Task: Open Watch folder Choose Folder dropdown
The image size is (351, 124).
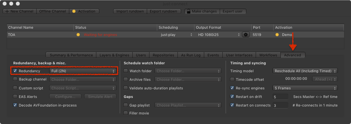Action: (188, 71)
